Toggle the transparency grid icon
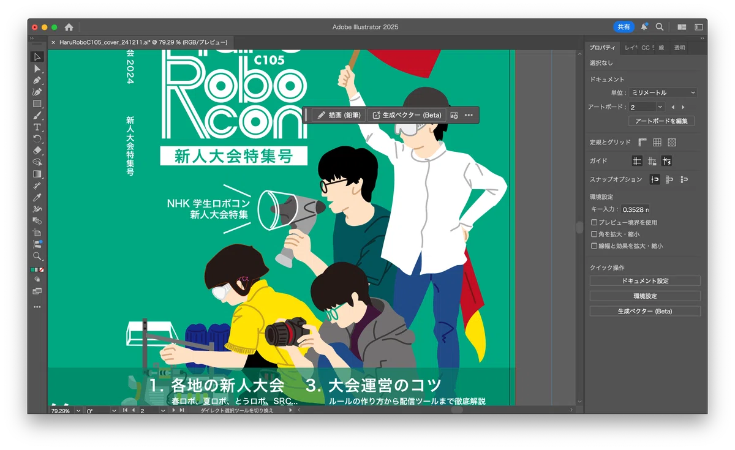This screenshot has width=735, height=450. (672, 142)
